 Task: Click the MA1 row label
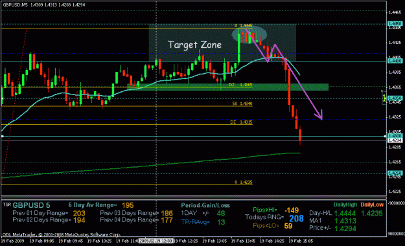pyautogui.click(x=316, y=221)
